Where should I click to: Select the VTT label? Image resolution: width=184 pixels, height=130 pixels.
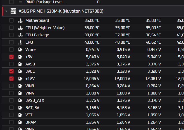29,115
